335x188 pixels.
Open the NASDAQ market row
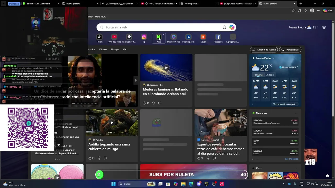click(x=275, y=152)
